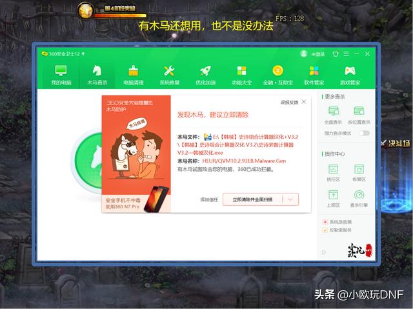The height and width of the screenshot is (309, 413).
Task: Start 全盘查杀 full scan
Action: pos(333,115)
